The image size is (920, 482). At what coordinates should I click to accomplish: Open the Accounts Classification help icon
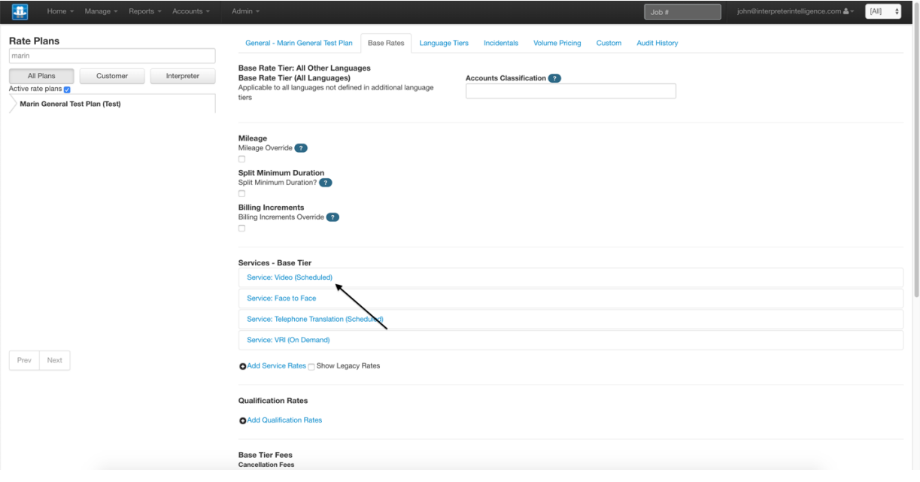(x=554, y=77)
